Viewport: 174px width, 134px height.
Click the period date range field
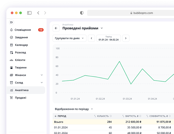pos(108,38)
